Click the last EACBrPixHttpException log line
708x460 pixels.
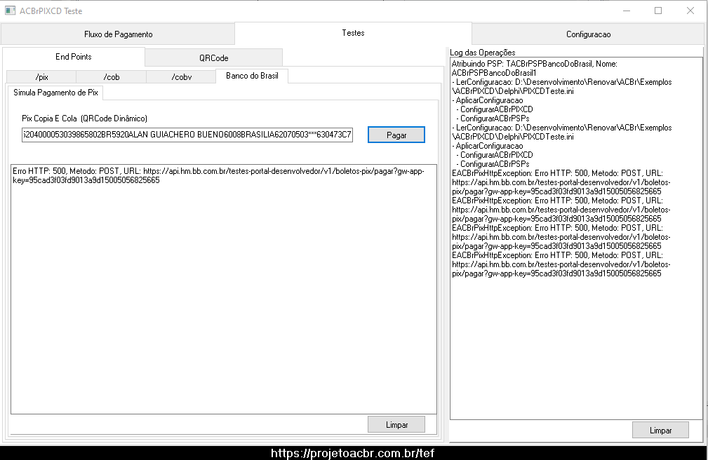pyautogui.click(x=561, y=264)
